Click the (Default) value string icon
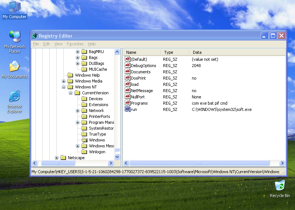 pos(128,59)
